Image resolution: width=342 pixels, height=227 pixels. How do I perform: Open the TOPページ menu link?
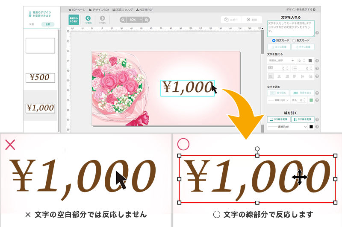tap(76, 9)
